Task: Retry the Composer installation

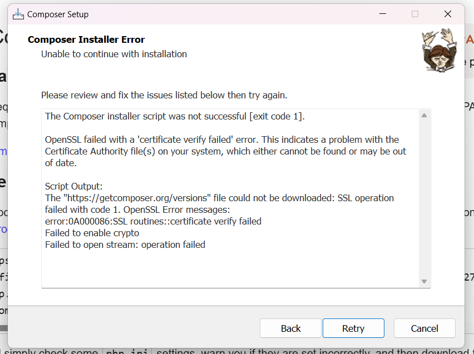Action: click(x=353, y=328)
